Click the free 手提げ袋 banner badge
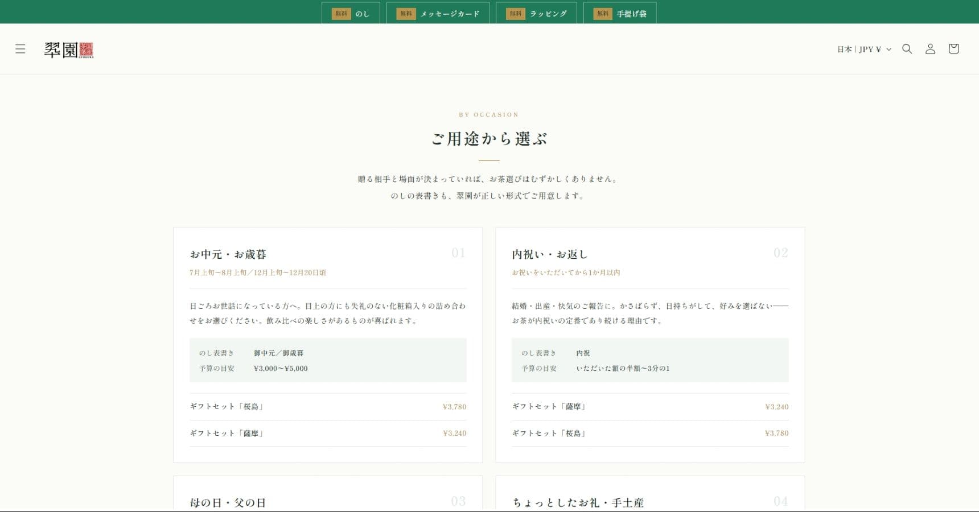 pyautogui.click(x=620, y=14)
